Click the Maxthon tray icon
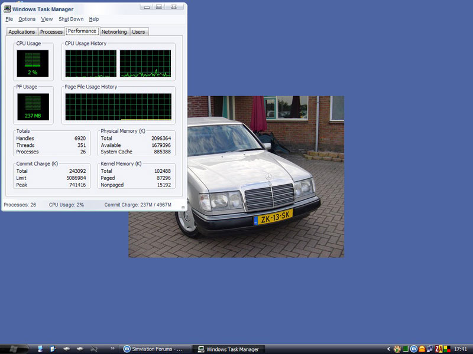This screenshot has width=473, height=354. click(x=414, y=349)
